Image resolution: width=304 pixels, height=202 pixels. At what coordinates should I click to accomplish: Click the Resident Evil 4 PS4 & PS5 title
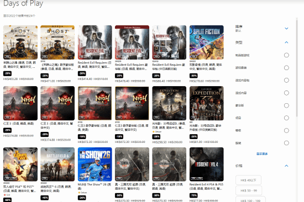206,187
